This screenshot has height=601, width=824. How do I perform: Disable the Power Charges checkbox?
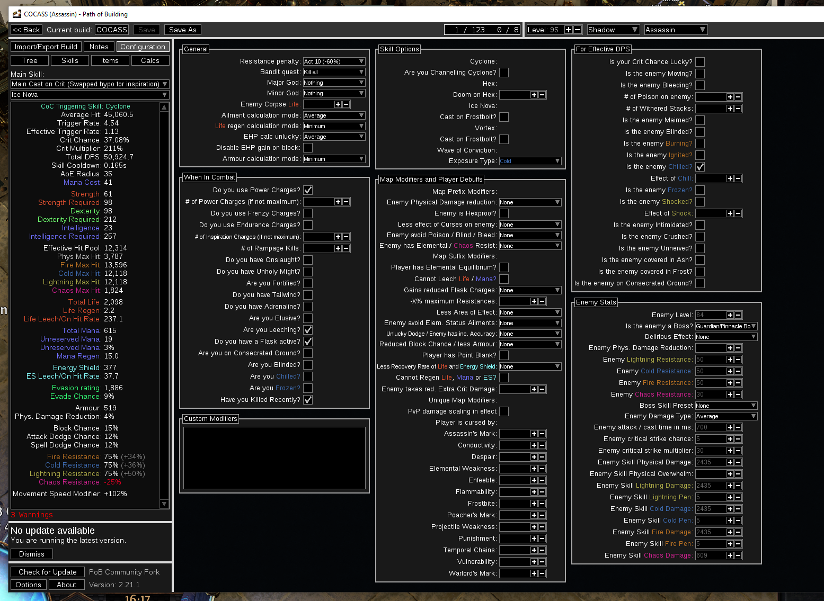(x=308, y=190)
